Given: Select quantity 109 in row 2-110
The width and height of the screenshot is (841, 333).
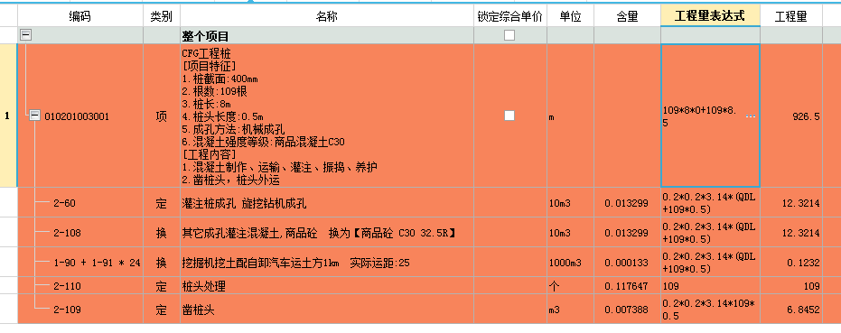Looking at the screenshot, I should [x=791, y=286].
